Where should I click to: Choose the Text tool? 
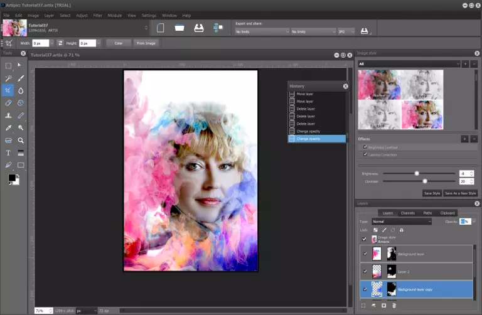[x=8, y=152]
